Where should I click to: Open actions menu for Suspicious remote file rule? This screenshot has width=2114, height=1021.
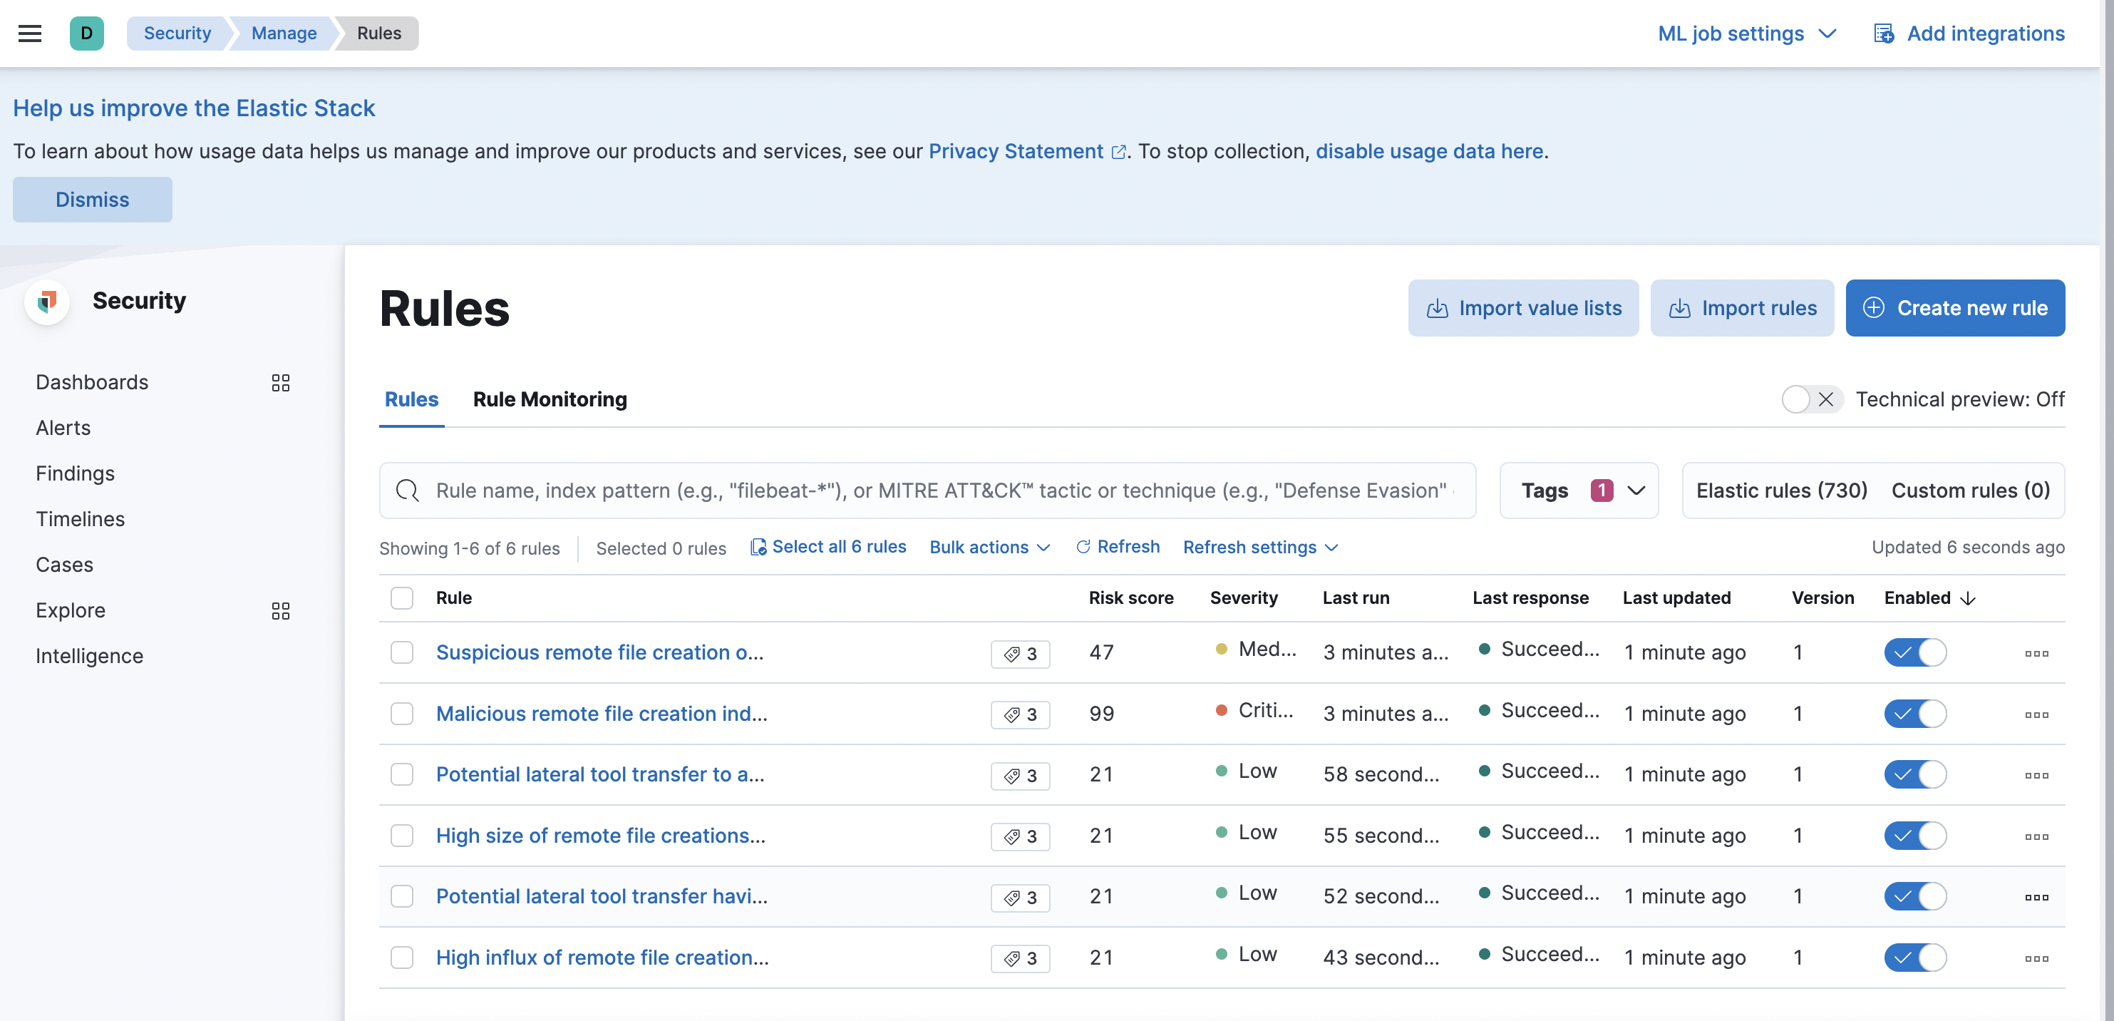(2036, 653)
